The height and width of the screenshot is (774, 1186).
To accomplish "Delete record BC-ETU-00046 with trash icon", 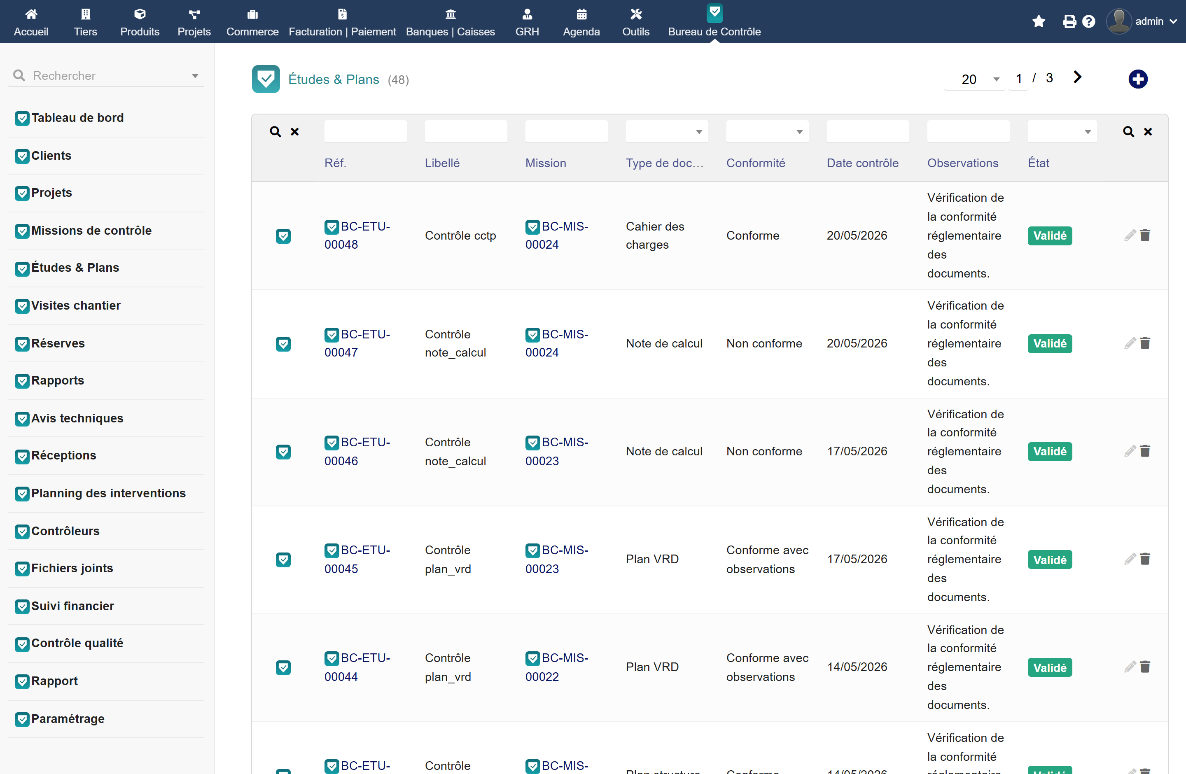I will coord(1145,451).
